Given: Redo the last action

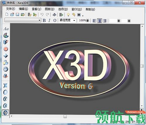Looking at the screenshot, I should [x=47, y=14].
